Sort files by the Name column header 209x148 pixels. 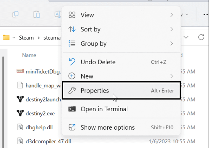tap(29, 55)
